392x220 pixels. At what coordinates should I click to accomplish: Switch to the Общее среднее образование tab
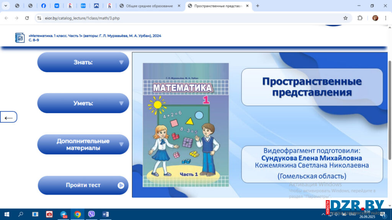[149, 6]
